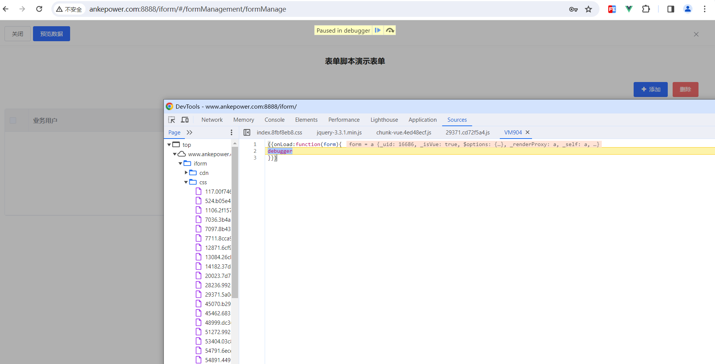Activate the inspect element picker icon

click(x=172, y=120)
